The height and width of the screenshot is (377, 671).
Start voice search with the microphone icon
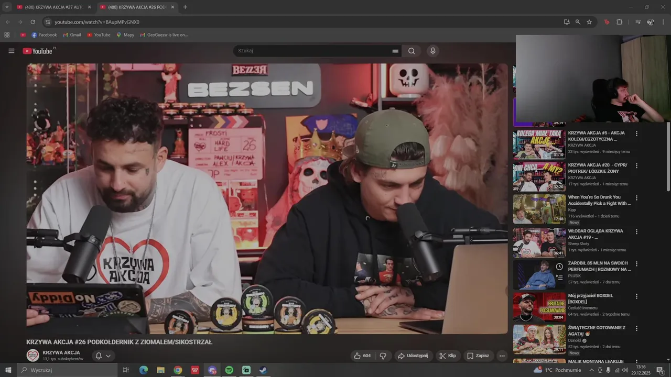pyautogui.click(x=432, y=51)
